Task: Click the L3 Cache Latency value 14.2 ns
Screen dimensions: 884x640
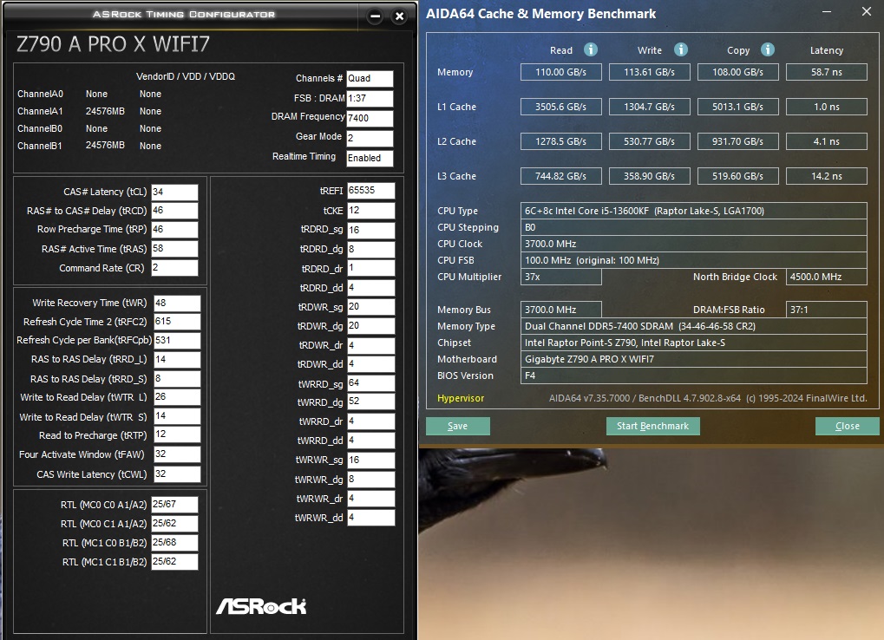Action: pyautogui.click(x=827, y=176)
